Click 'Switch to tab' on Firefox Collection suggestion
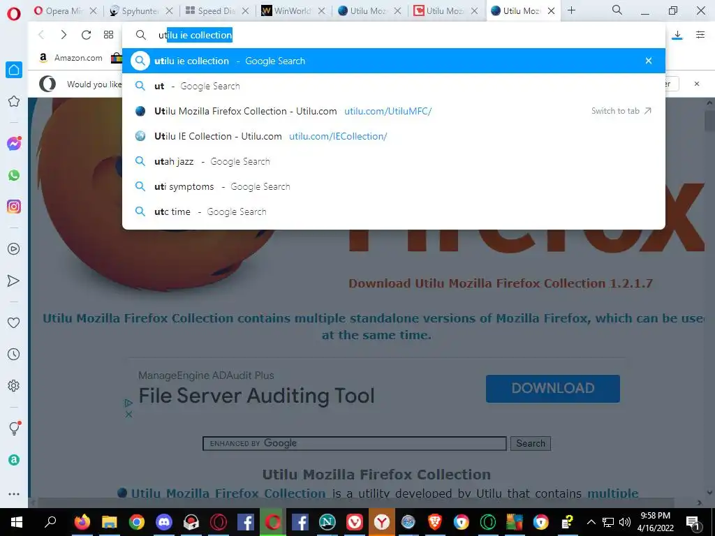The image size is (715, 536). tap(621, 111)
